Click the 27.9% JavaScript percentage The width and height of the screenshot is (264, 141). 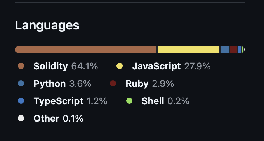click(x=198, y=66)
